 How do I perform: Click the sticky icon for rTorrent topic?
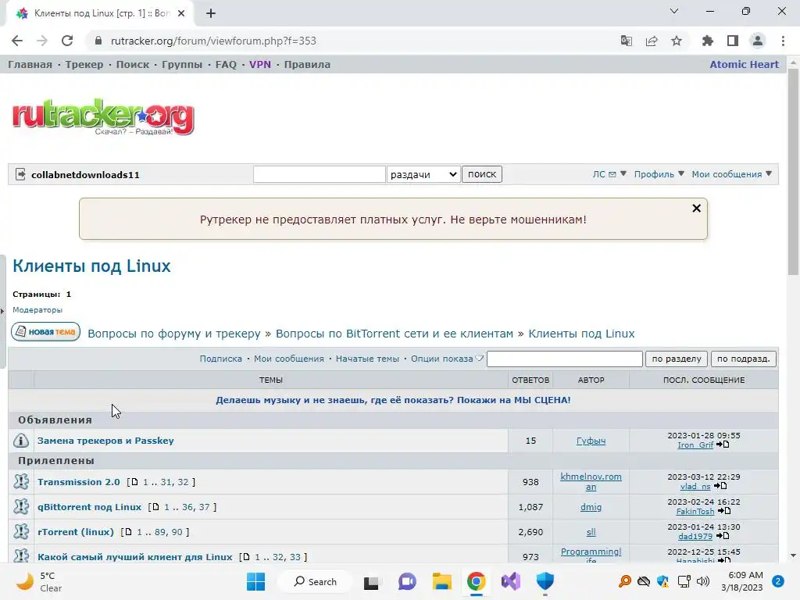21,531
